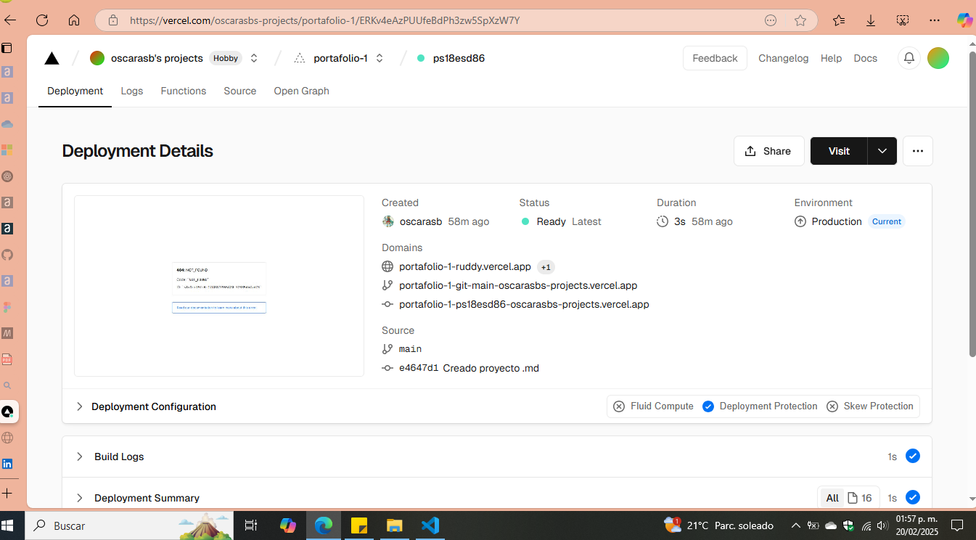Add a new vertical tab
This screenshot has width=976, height=540.
click(x=7, y=493)
